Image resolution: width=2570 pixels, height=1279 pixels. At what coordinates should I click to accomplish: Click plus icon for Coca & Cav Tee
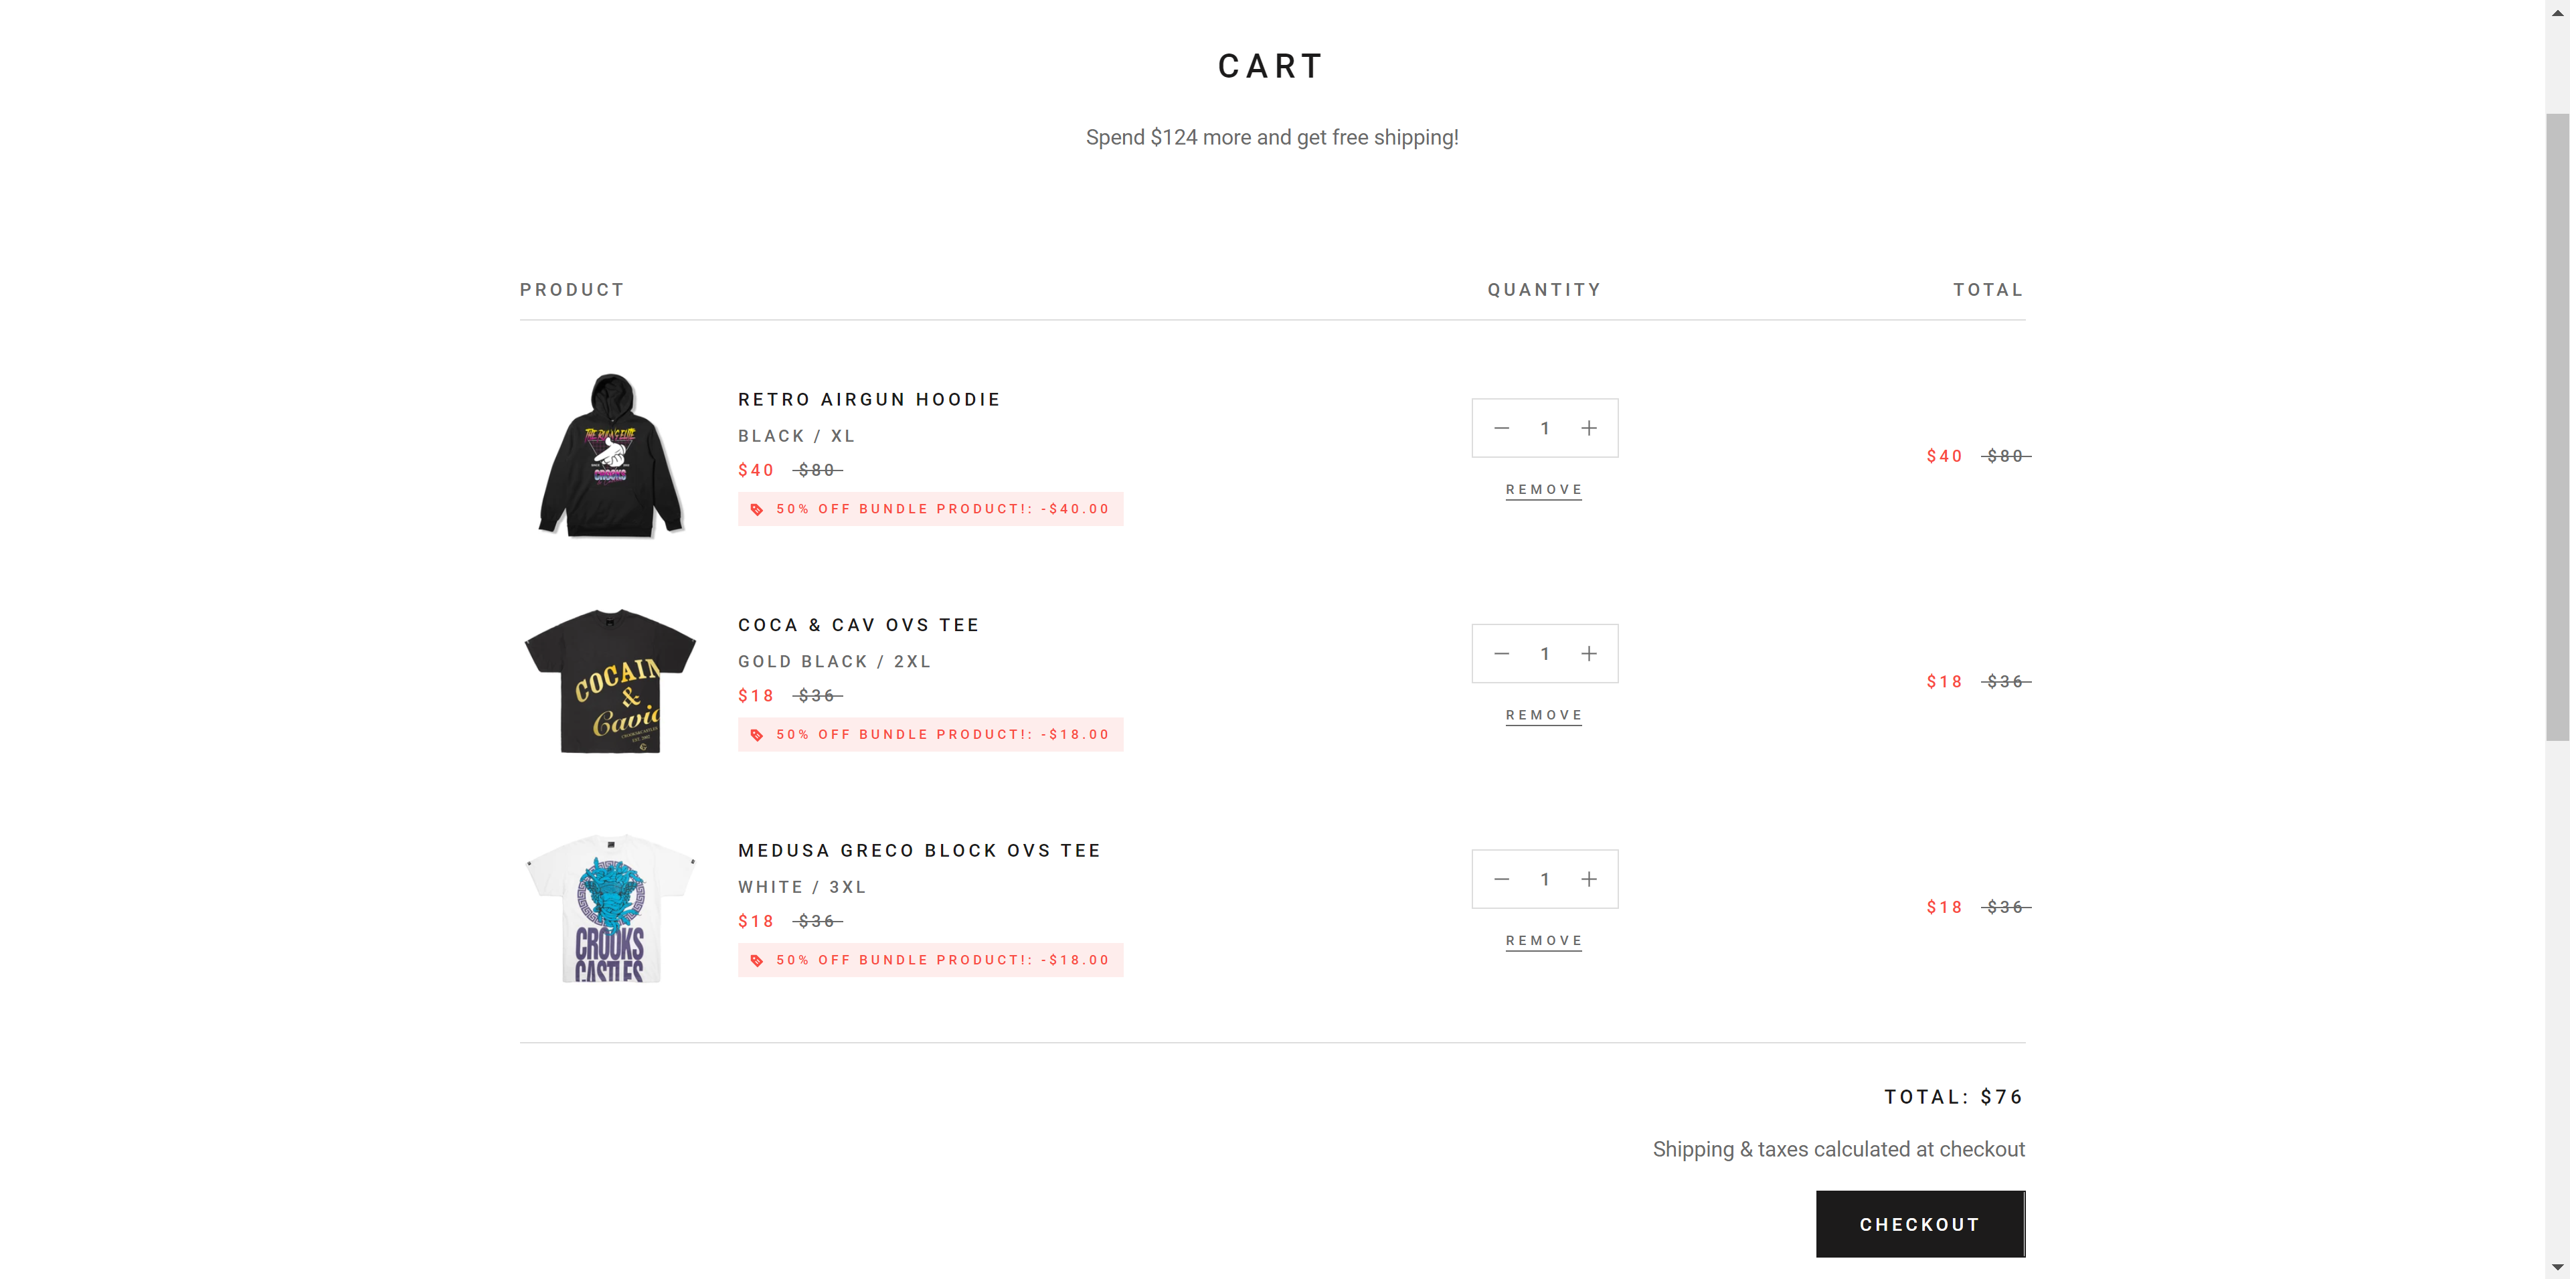[1588, 653]
